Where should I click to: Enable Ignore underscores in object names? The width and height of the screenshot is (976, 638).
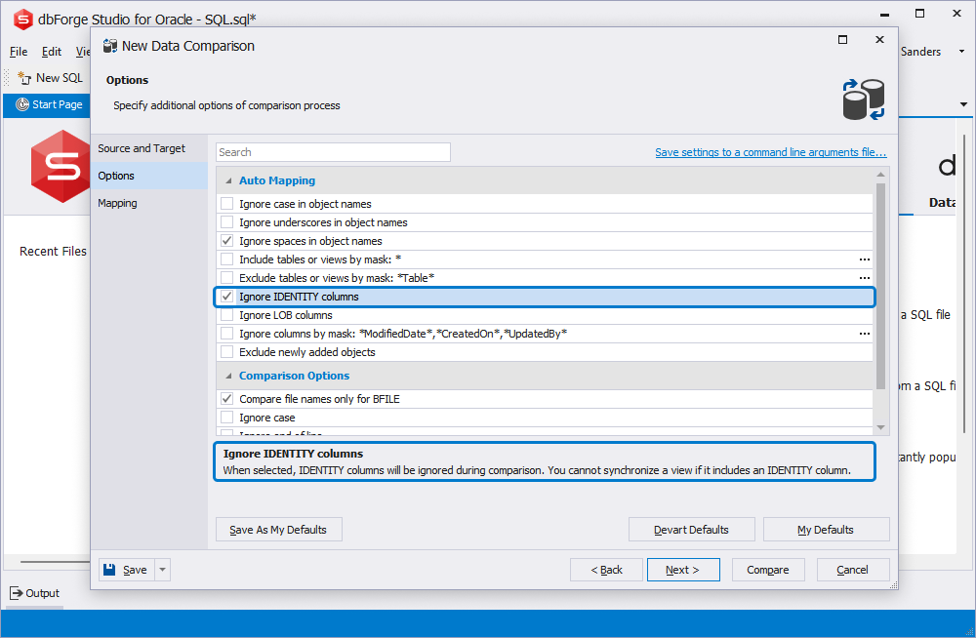tap(227, 222)
